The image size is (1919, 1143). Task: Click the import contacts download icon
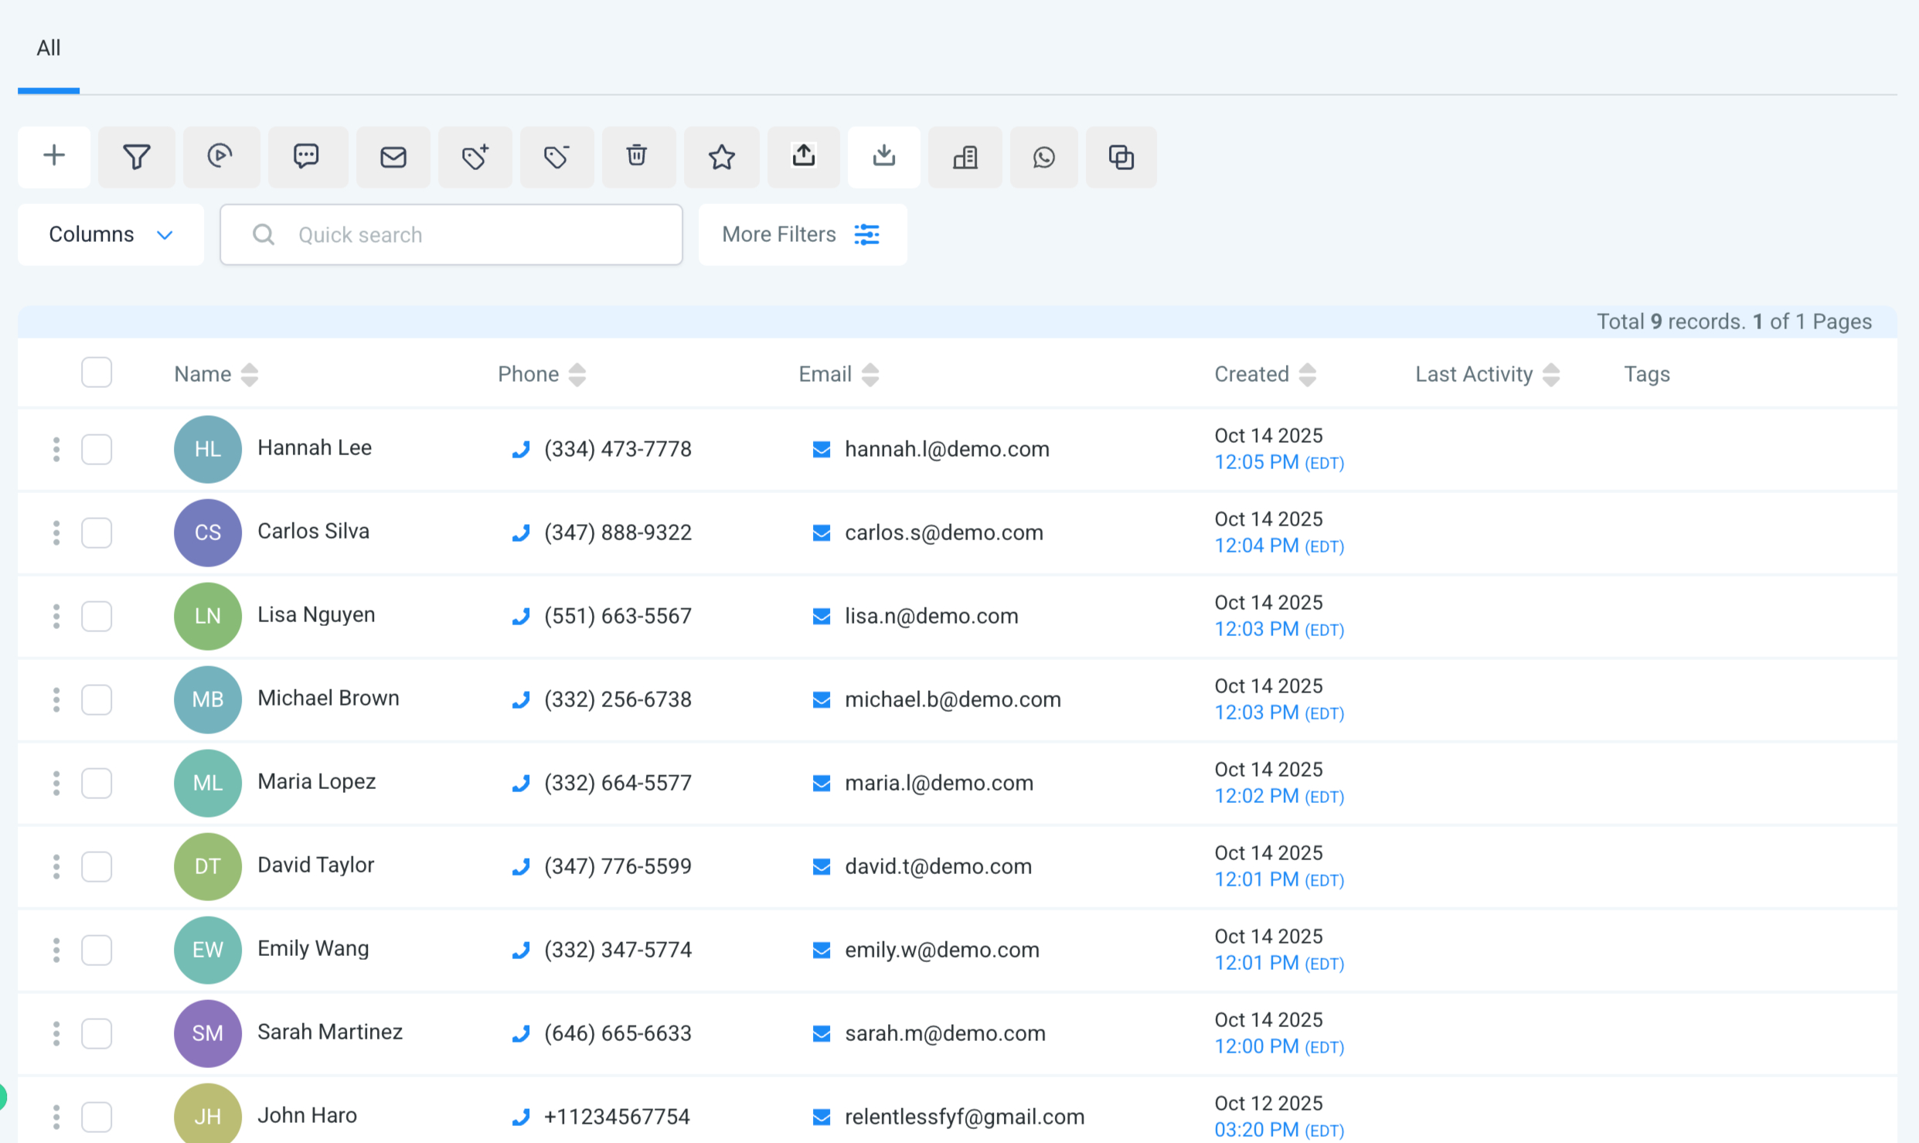click(883, 157)
